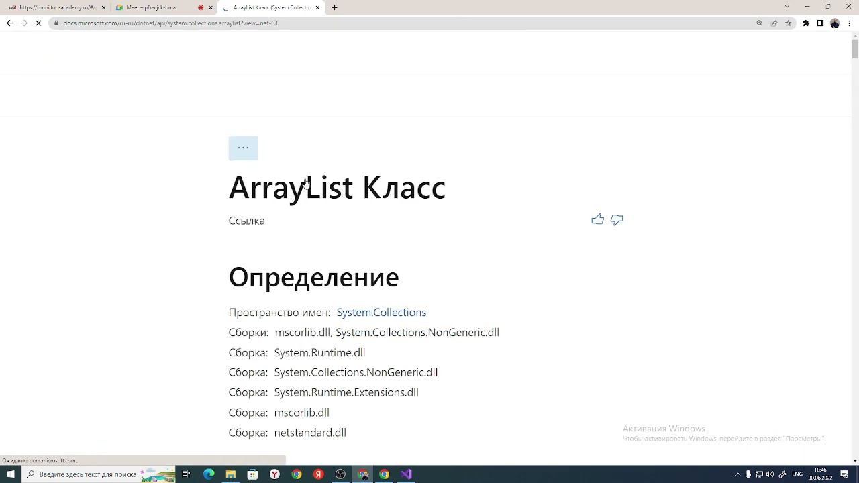
Task: Open the network icon in system tray
Action: coord(759,474)
